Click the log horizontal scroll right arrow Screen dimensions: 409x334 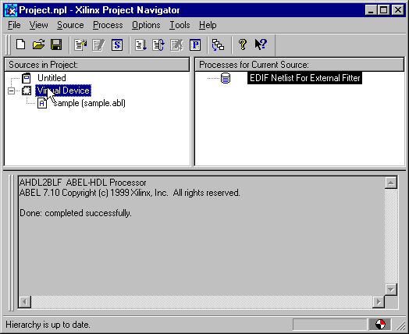(x=379, y=302)
